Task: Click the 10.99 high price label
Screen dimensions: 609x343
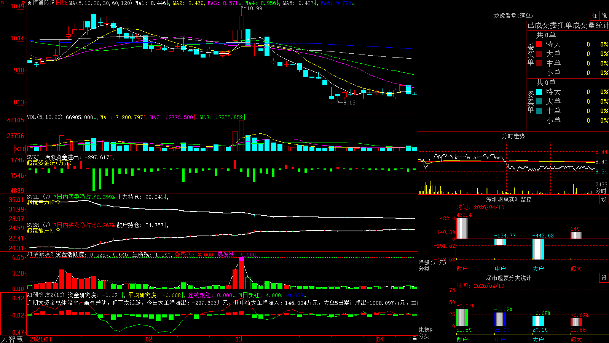Action: [x=255, y=8]
